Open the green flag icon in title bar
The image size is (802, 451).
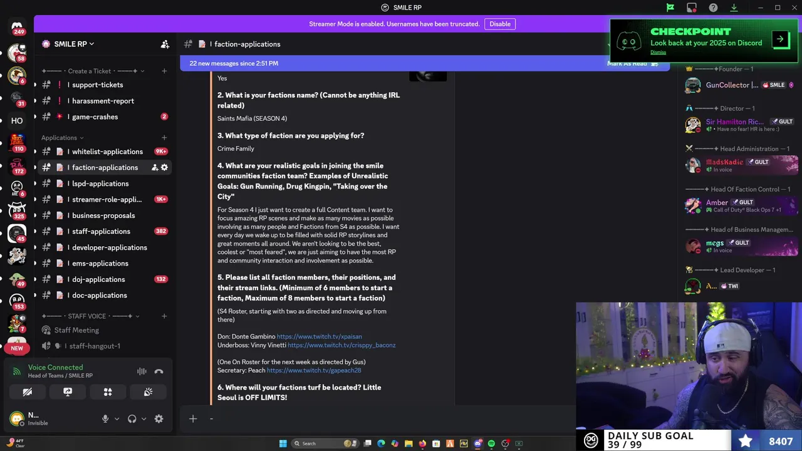pos(670,8)
